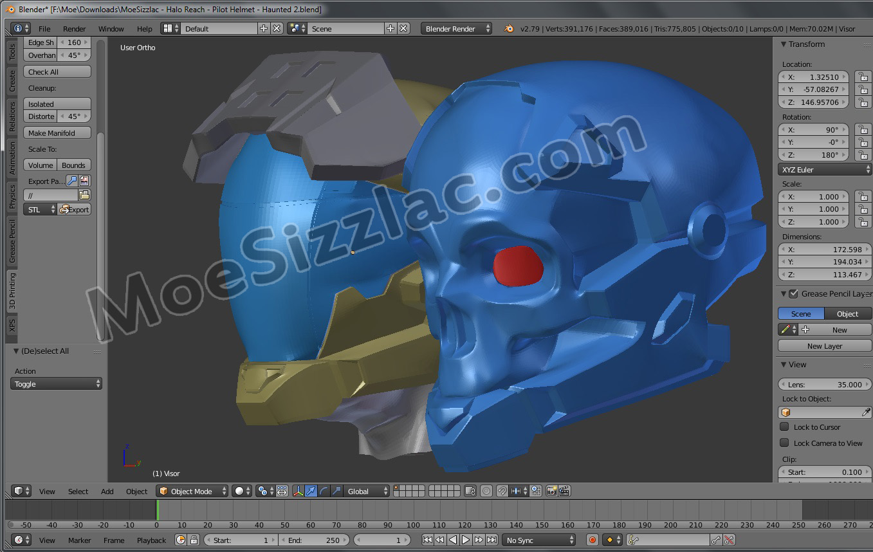Click the insert keyframe key icon
This screenshot has height=552, width=873.
717,540
